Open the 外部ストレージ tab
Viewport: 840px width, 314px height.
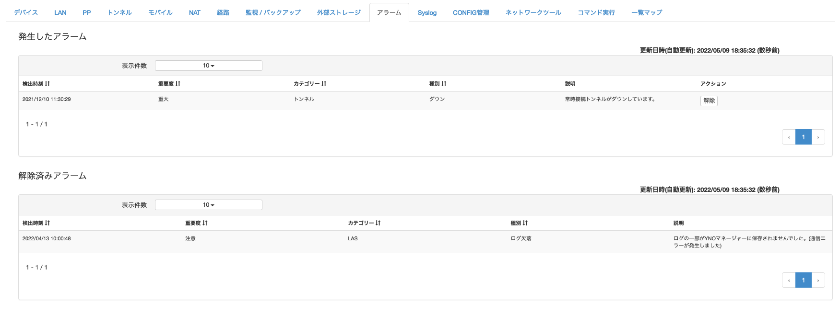pos(339,12)
